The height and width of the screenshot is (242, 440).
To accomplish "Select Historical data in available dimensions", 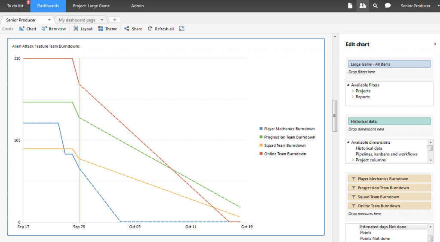I will [x=369, y=148].
